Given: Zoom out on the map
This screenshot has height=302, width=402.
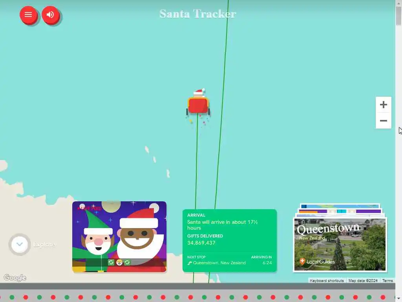Looking at the screenshot, I should coord(383,120).
